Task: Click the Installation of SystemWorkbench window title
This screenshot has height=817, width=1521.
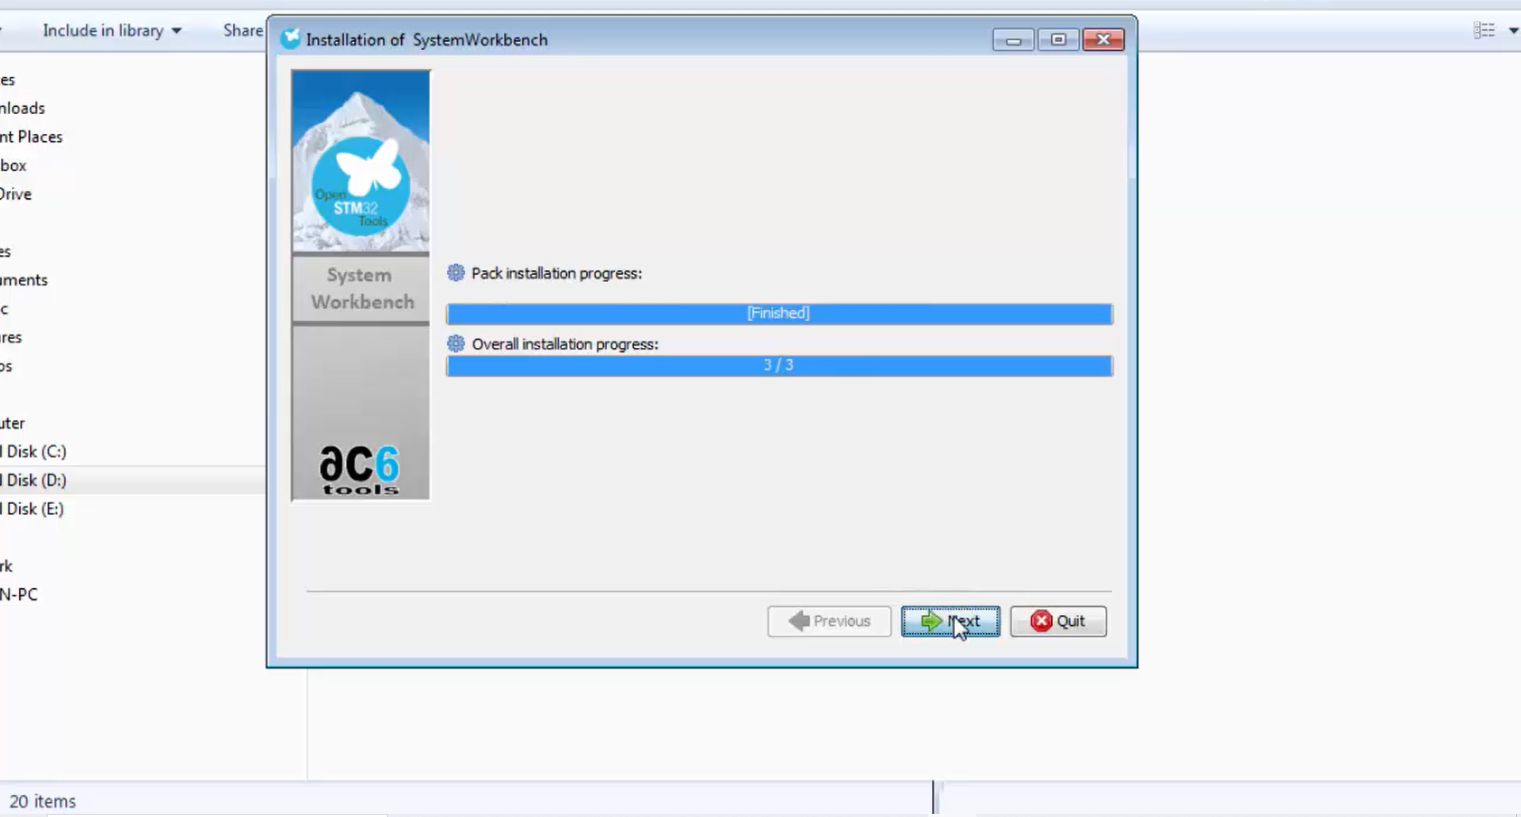Action: pyautogui.click(x=426, y=40)
